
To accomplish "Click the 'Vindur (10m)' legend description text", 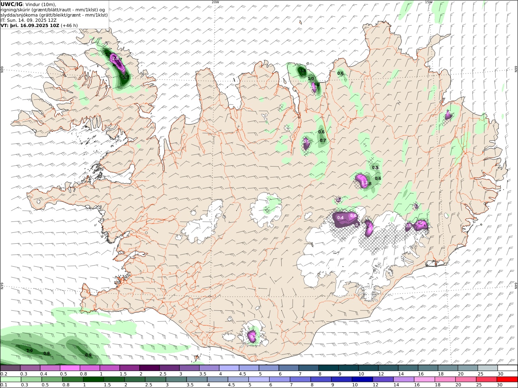I will pos(41,4).
